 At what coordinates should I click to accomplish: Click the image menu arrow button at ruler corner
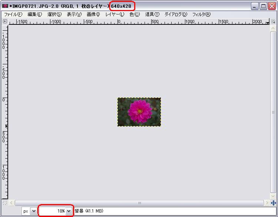(x=5, y=21)
